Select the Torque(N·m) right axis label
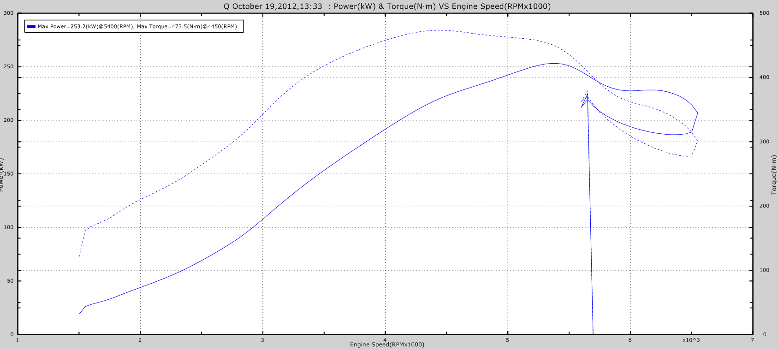 point(774,175)
